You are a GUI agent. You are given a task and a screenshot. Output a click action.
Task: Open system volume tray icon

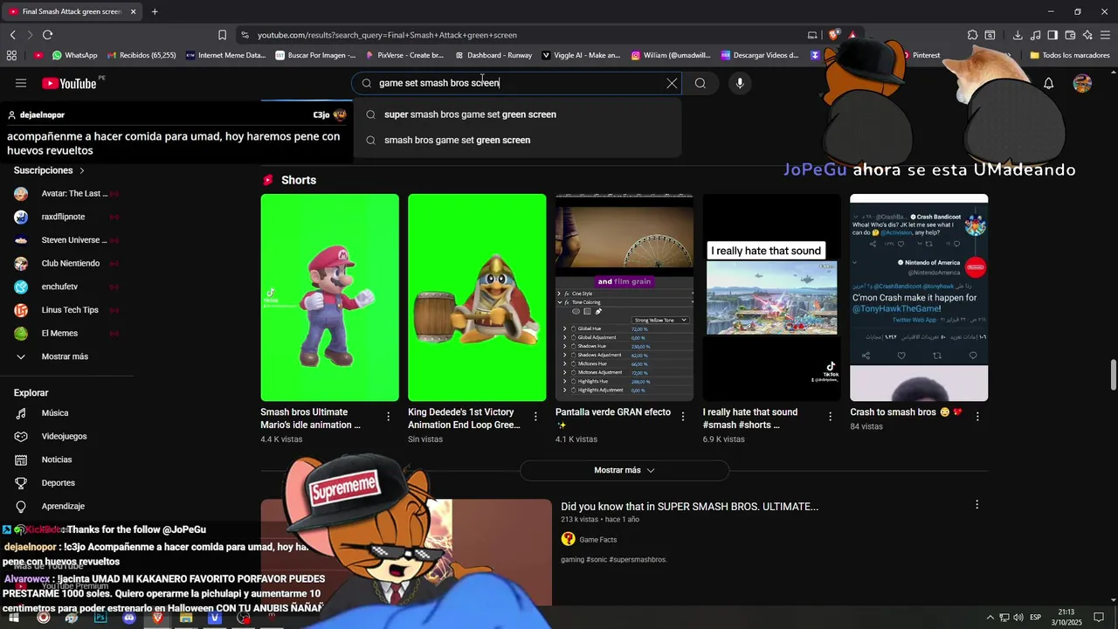coord(1018,618)
